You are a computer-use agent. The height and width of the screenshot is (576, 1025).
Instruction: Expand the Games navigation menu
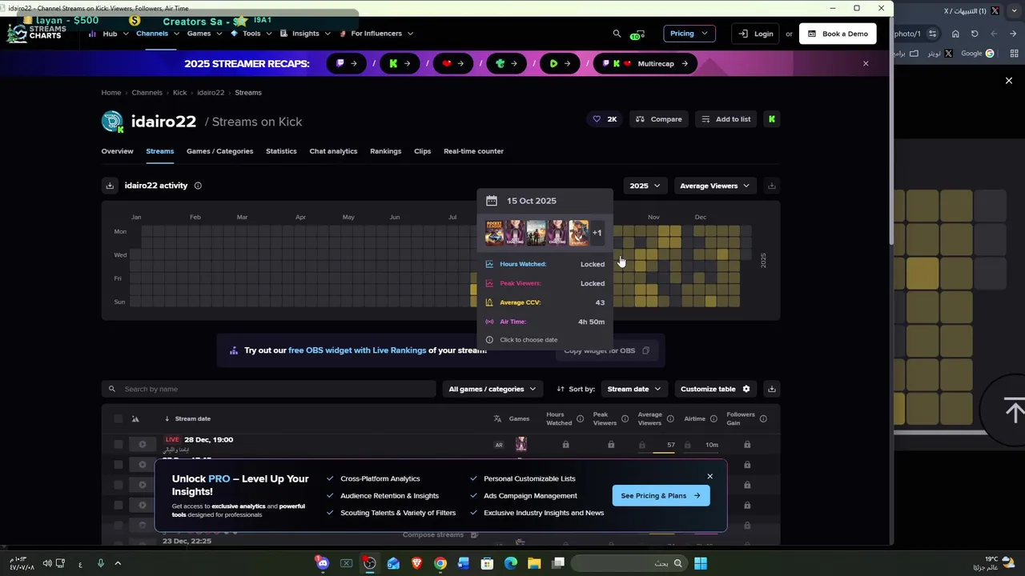204,34
